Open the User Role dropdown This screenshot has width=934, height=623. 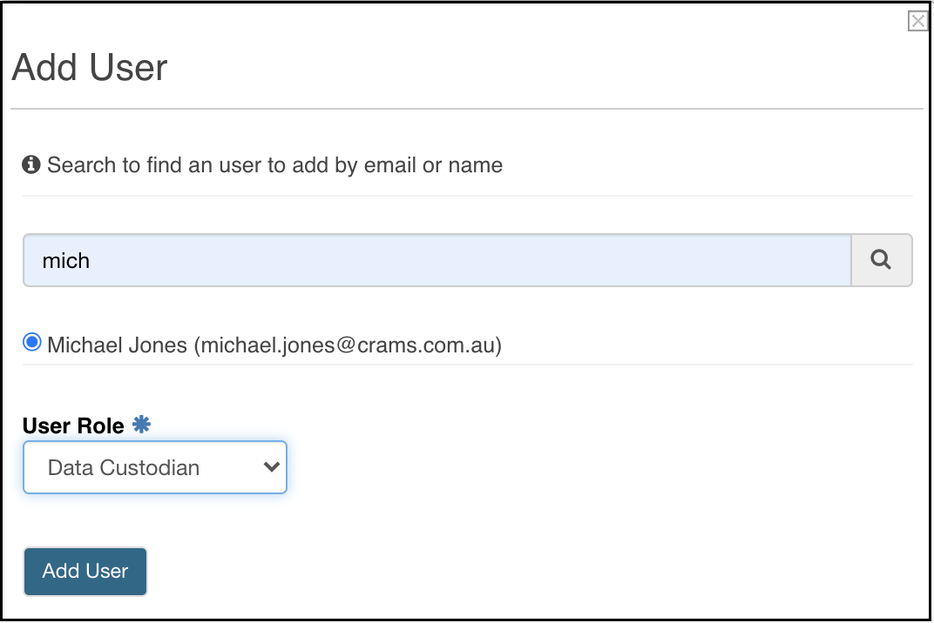[155, 467]
